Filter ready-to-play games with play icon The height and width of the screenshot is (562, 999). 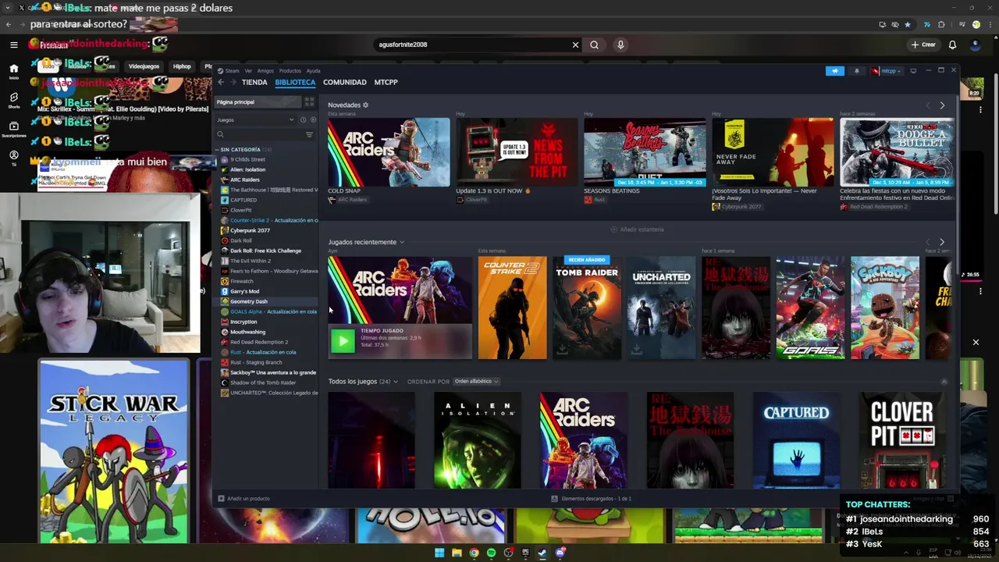coord(313,119)
